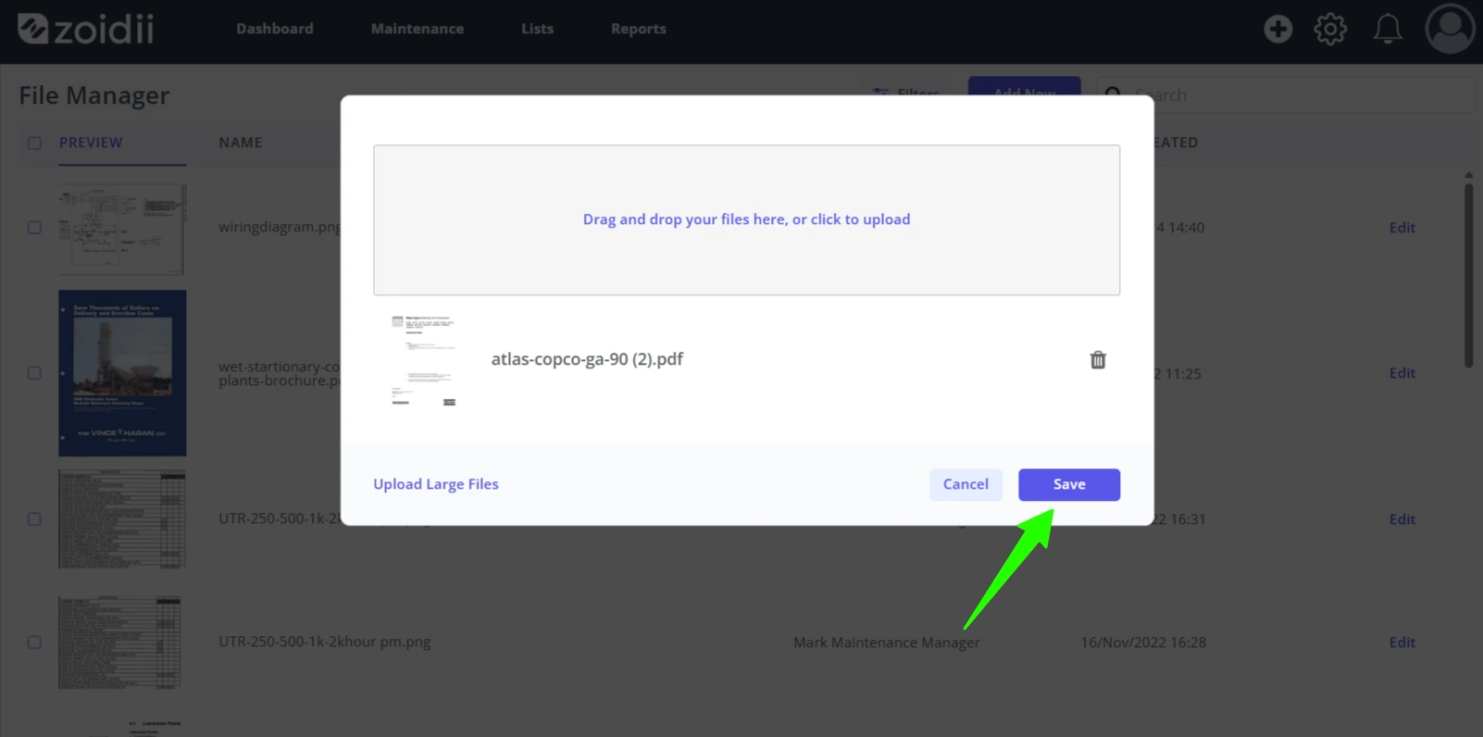1483x737 pixels.
Task: Click the drag and drop upload area
Action: [x=746, y=219]
